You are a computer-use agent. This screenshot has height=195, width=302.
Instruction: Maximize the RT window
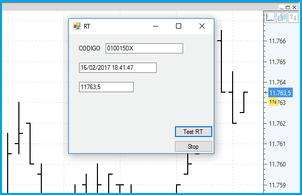pyautogui.click(x=179, y=26)
